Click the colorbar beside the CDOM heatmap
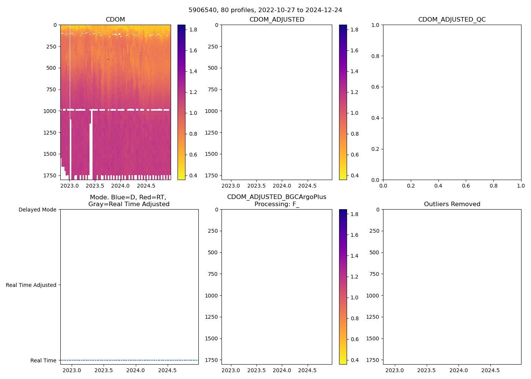 point(181,102)
